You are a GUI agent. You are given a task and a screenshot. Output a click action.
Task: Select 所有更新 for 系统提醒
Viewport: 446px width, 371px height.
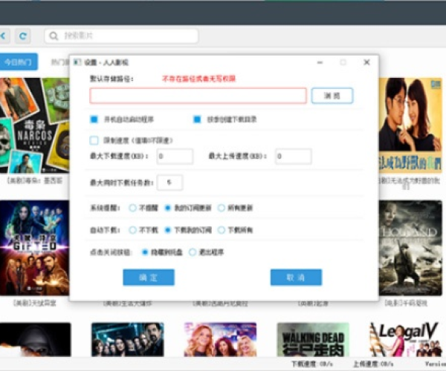click(x=222, y=208)
